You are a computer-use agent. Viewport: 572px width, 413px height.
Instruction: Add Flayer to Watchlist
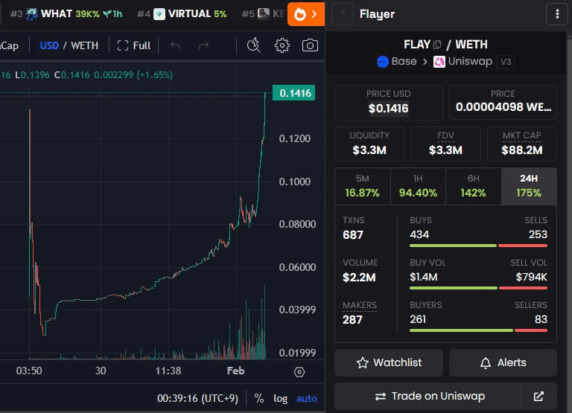(389, 362)
